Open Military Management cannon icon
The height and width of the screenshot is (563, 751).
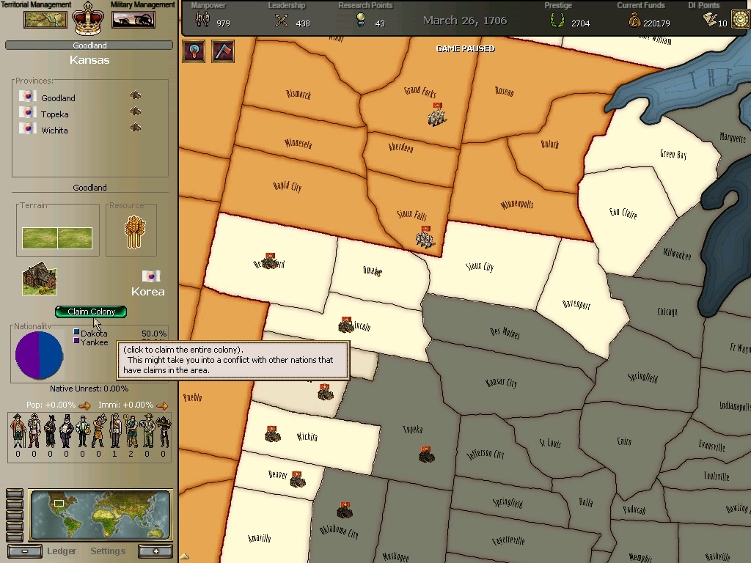click(x=133, y=20)
